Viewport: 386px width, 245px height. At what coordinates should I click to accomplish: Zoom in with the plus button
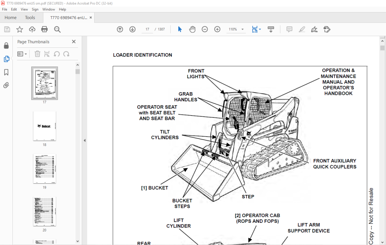(217, 29)
